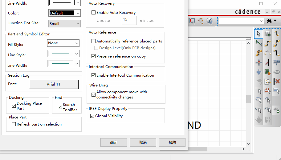Uncheck Global Visibility option
Screen dimensions: 281x160
92,116
